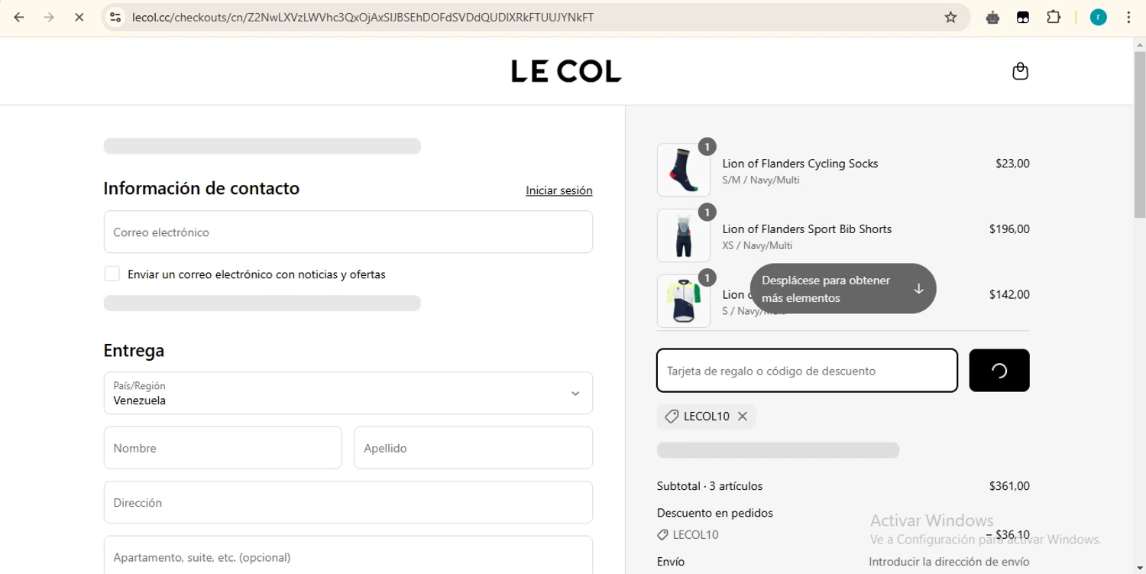Viewport: 1146px width, 574px height.
Task: Expand the País/Región dropdown
Action: click(x=348, y=393)
